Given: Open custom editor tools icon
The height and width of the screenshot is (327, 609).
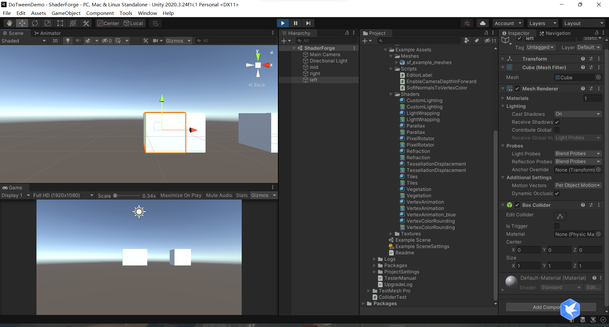Looking at the screenshot, I should coord(86,23).
